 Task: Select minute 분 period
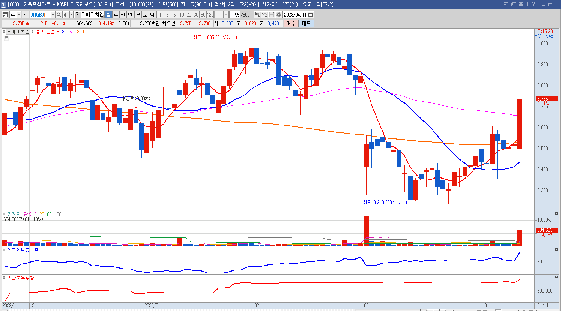tap(138, 15)
